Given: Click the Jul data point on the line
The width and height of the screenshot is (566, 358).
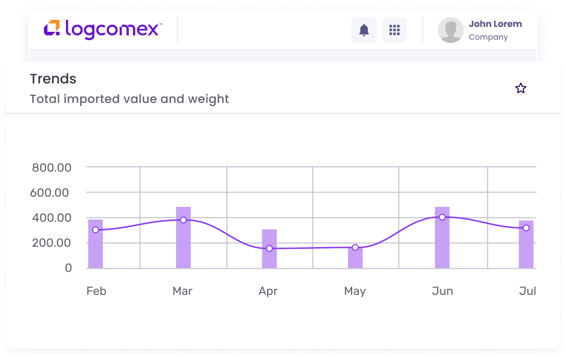Looking at the screenshot, I should tap(526, 228).
